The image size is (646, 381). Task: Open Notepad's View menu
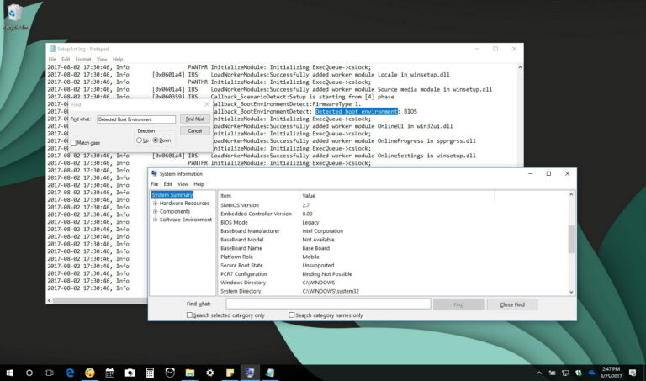pyautogui.click(x=102, y=60)
